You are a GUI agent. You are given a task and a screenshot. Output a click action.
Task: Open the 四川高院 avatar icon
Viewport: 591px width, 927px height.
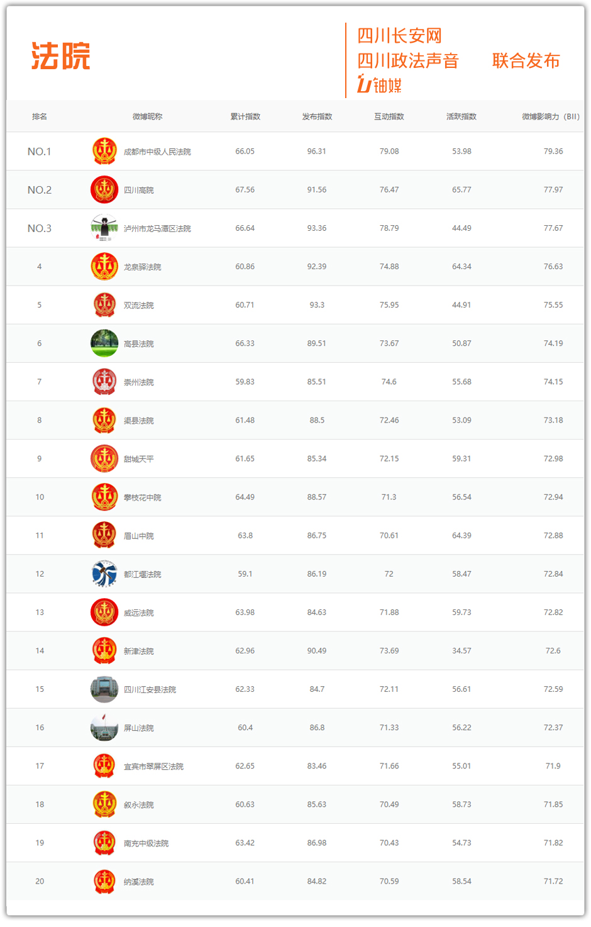(x=104, y=190)
